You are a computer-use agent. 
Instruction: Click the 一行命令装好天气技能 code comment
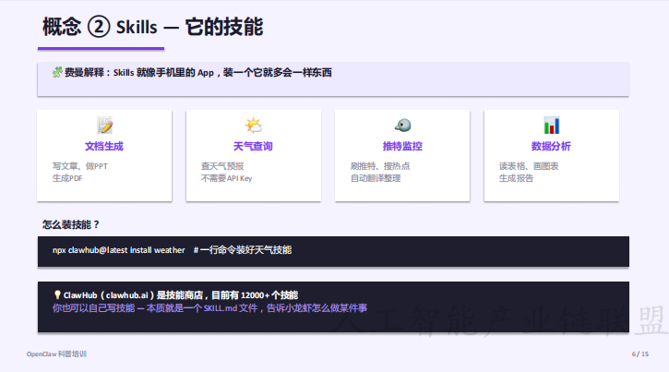point(243,250)
